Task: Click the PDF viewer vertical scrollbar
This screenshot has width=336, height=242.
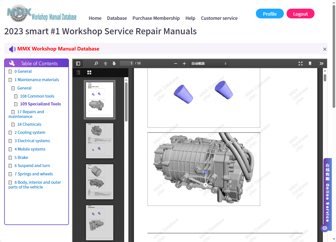Action: [x=325, y=155]
